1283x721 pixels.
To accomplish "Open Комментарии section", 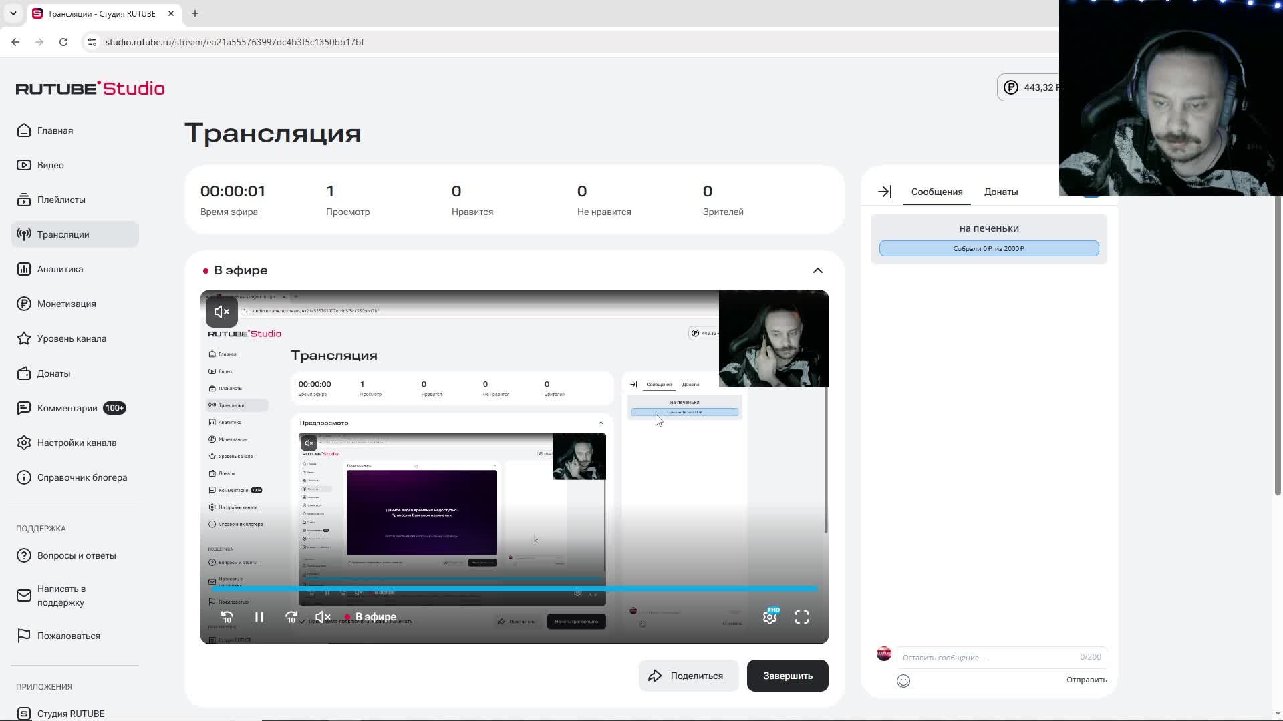I will coord(72,408).
